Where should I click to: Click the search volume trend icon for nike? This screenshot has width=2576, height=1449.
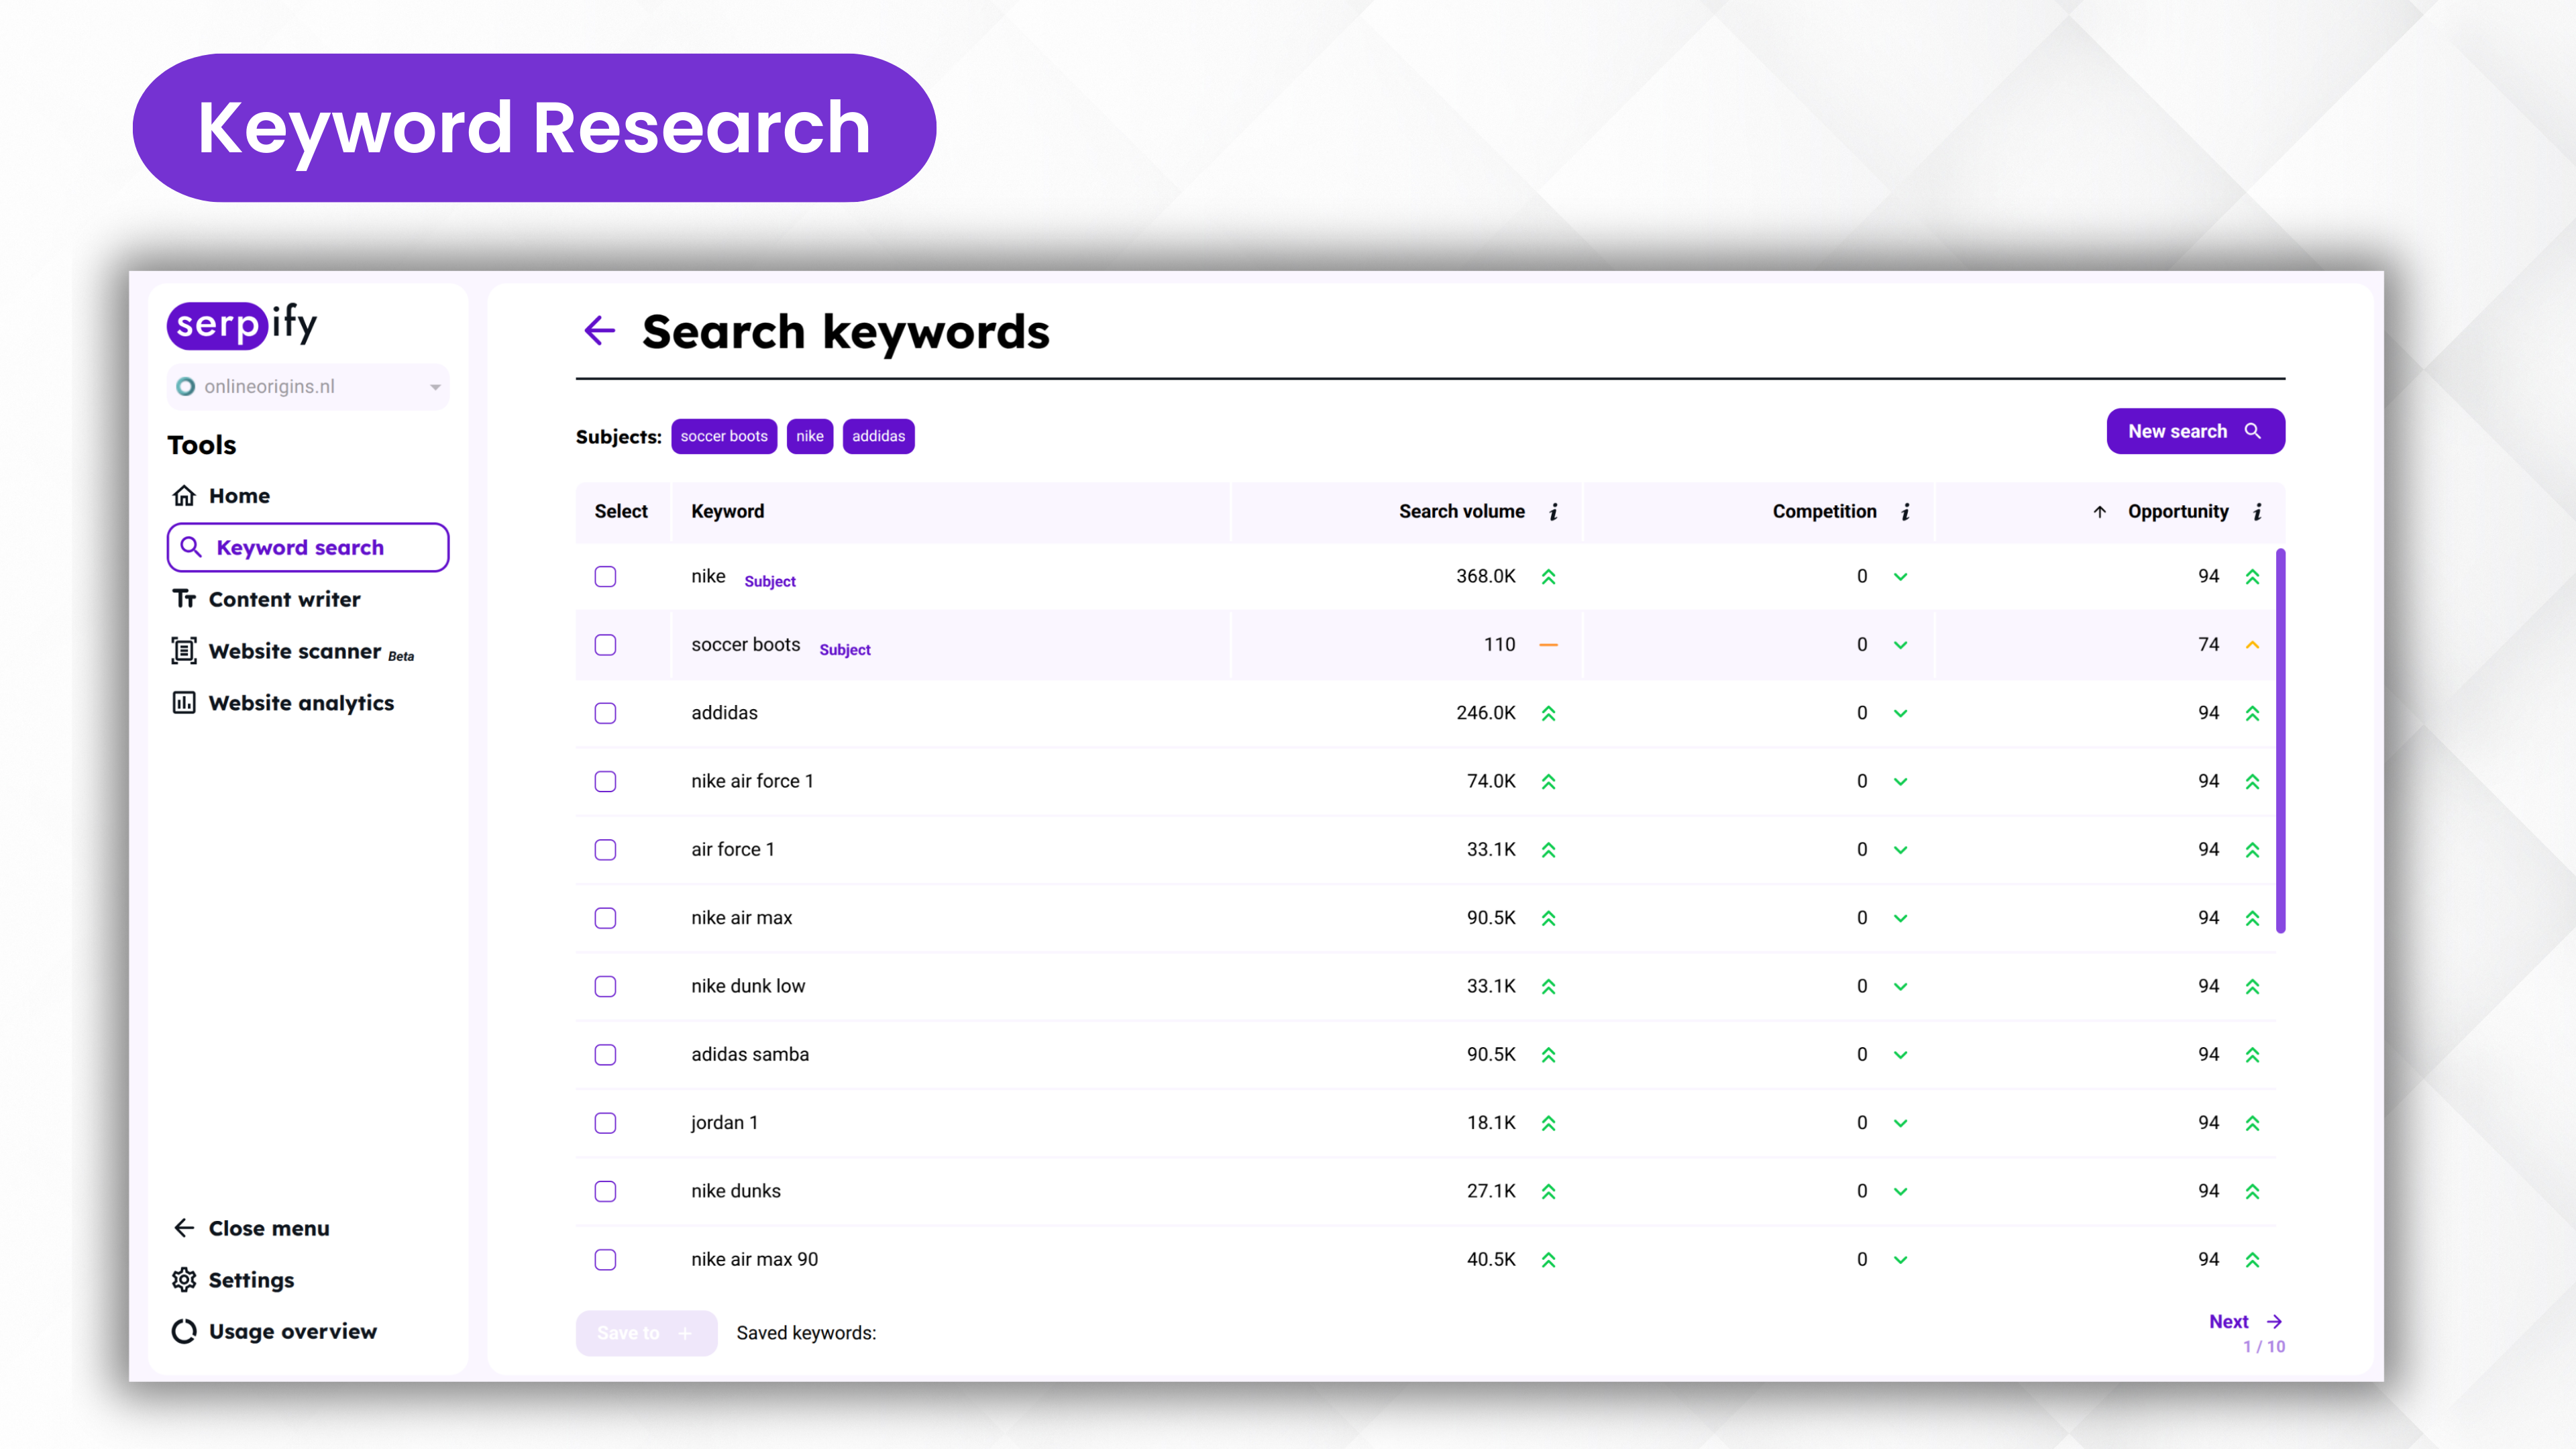[1548, 577]
